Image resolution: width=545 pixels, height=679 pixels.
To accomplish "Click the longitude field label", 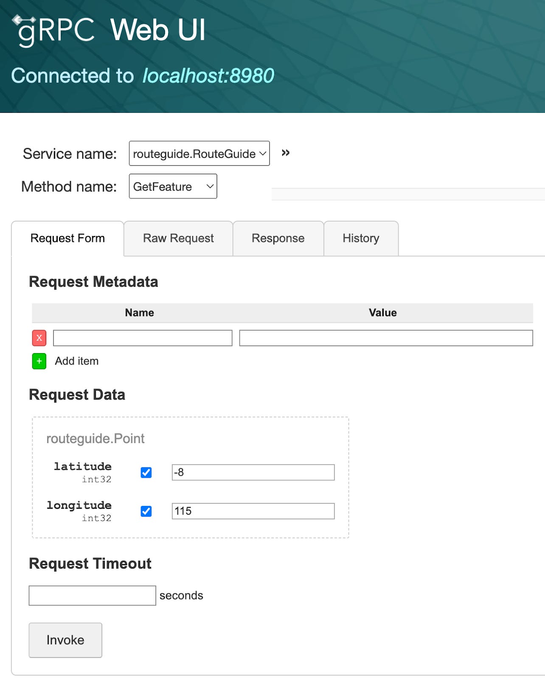I will click(79, 505).
